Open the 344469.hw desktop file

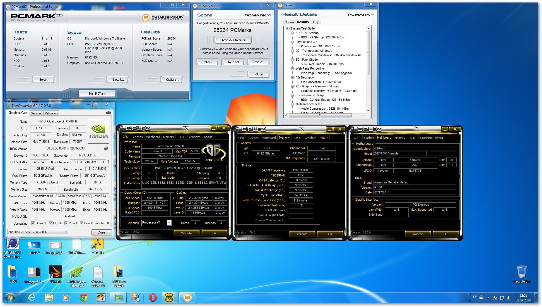[x=76, y=247]
